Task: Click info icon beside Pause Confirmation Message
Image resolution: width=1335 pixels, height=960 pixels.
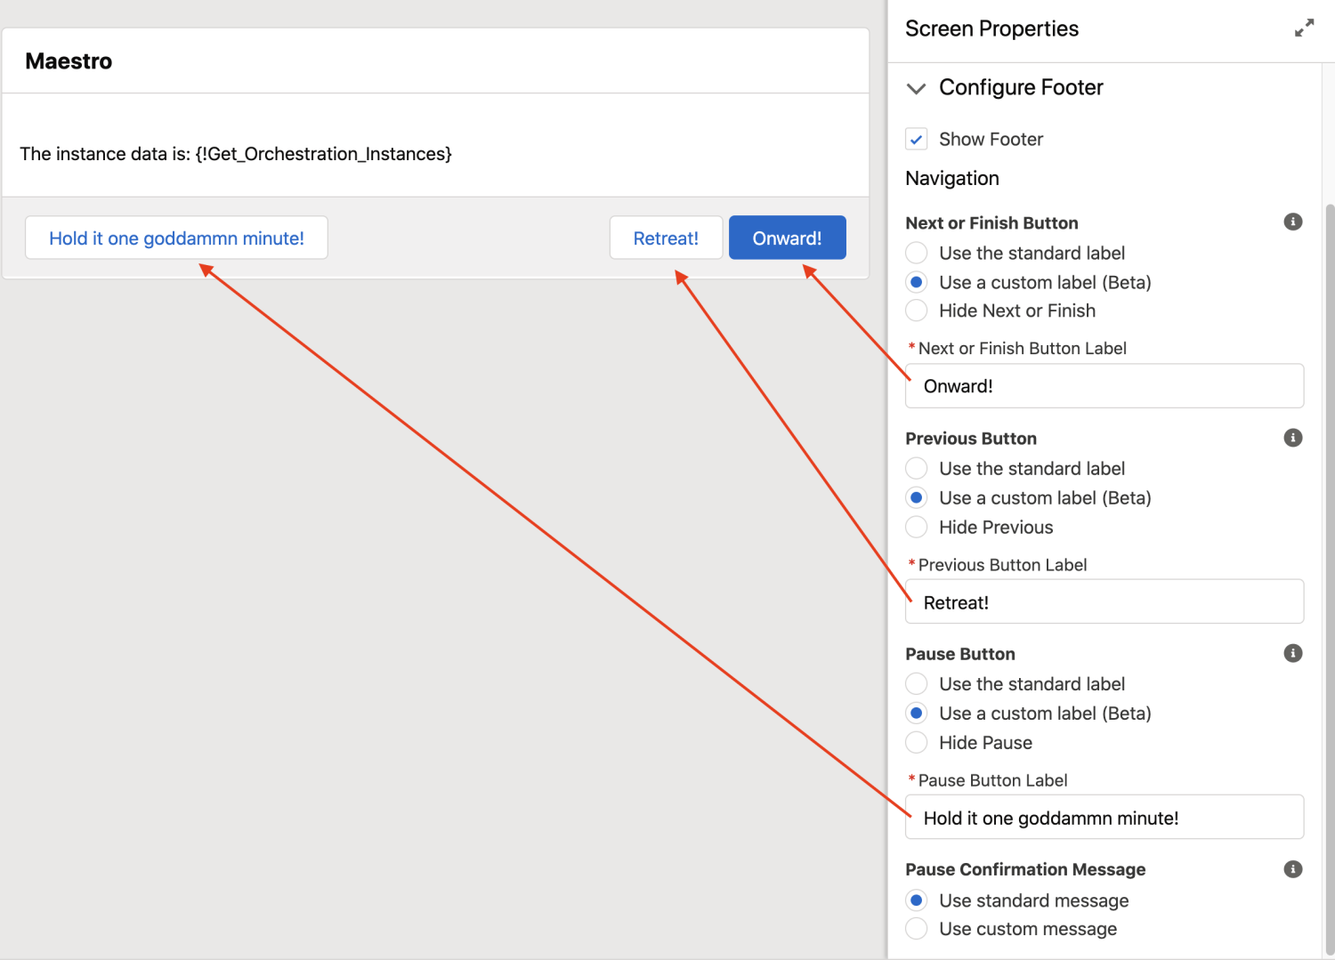Action: [1293, 869]
